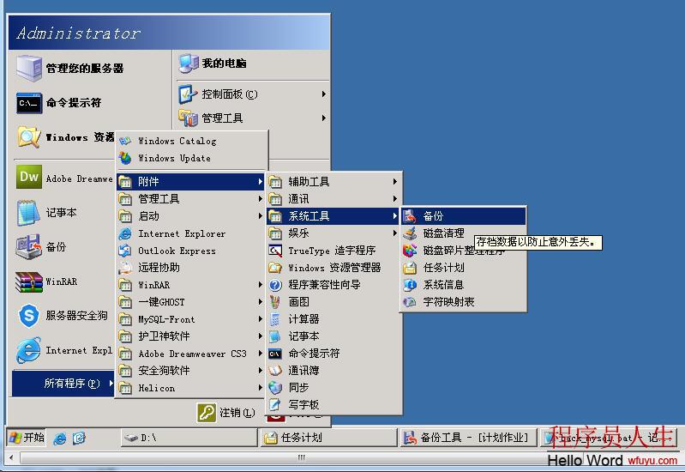This screenshot has height=472, width=685.
Task: Click the 通讯簿 address book icon
Action: (x=275, y=371)
